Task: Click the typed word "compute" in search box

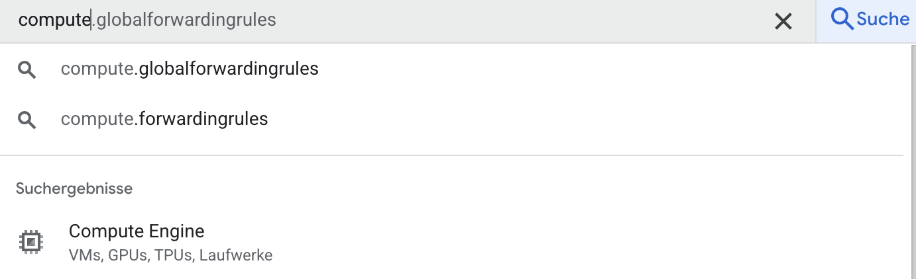Action: [54, 20]
